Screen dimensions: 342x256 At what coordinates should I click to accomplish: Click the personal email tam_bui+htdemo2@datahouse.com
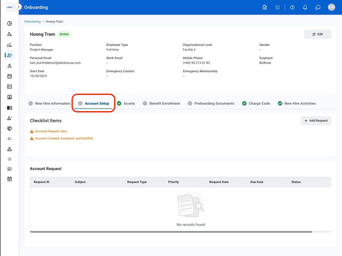coord(55,63)
